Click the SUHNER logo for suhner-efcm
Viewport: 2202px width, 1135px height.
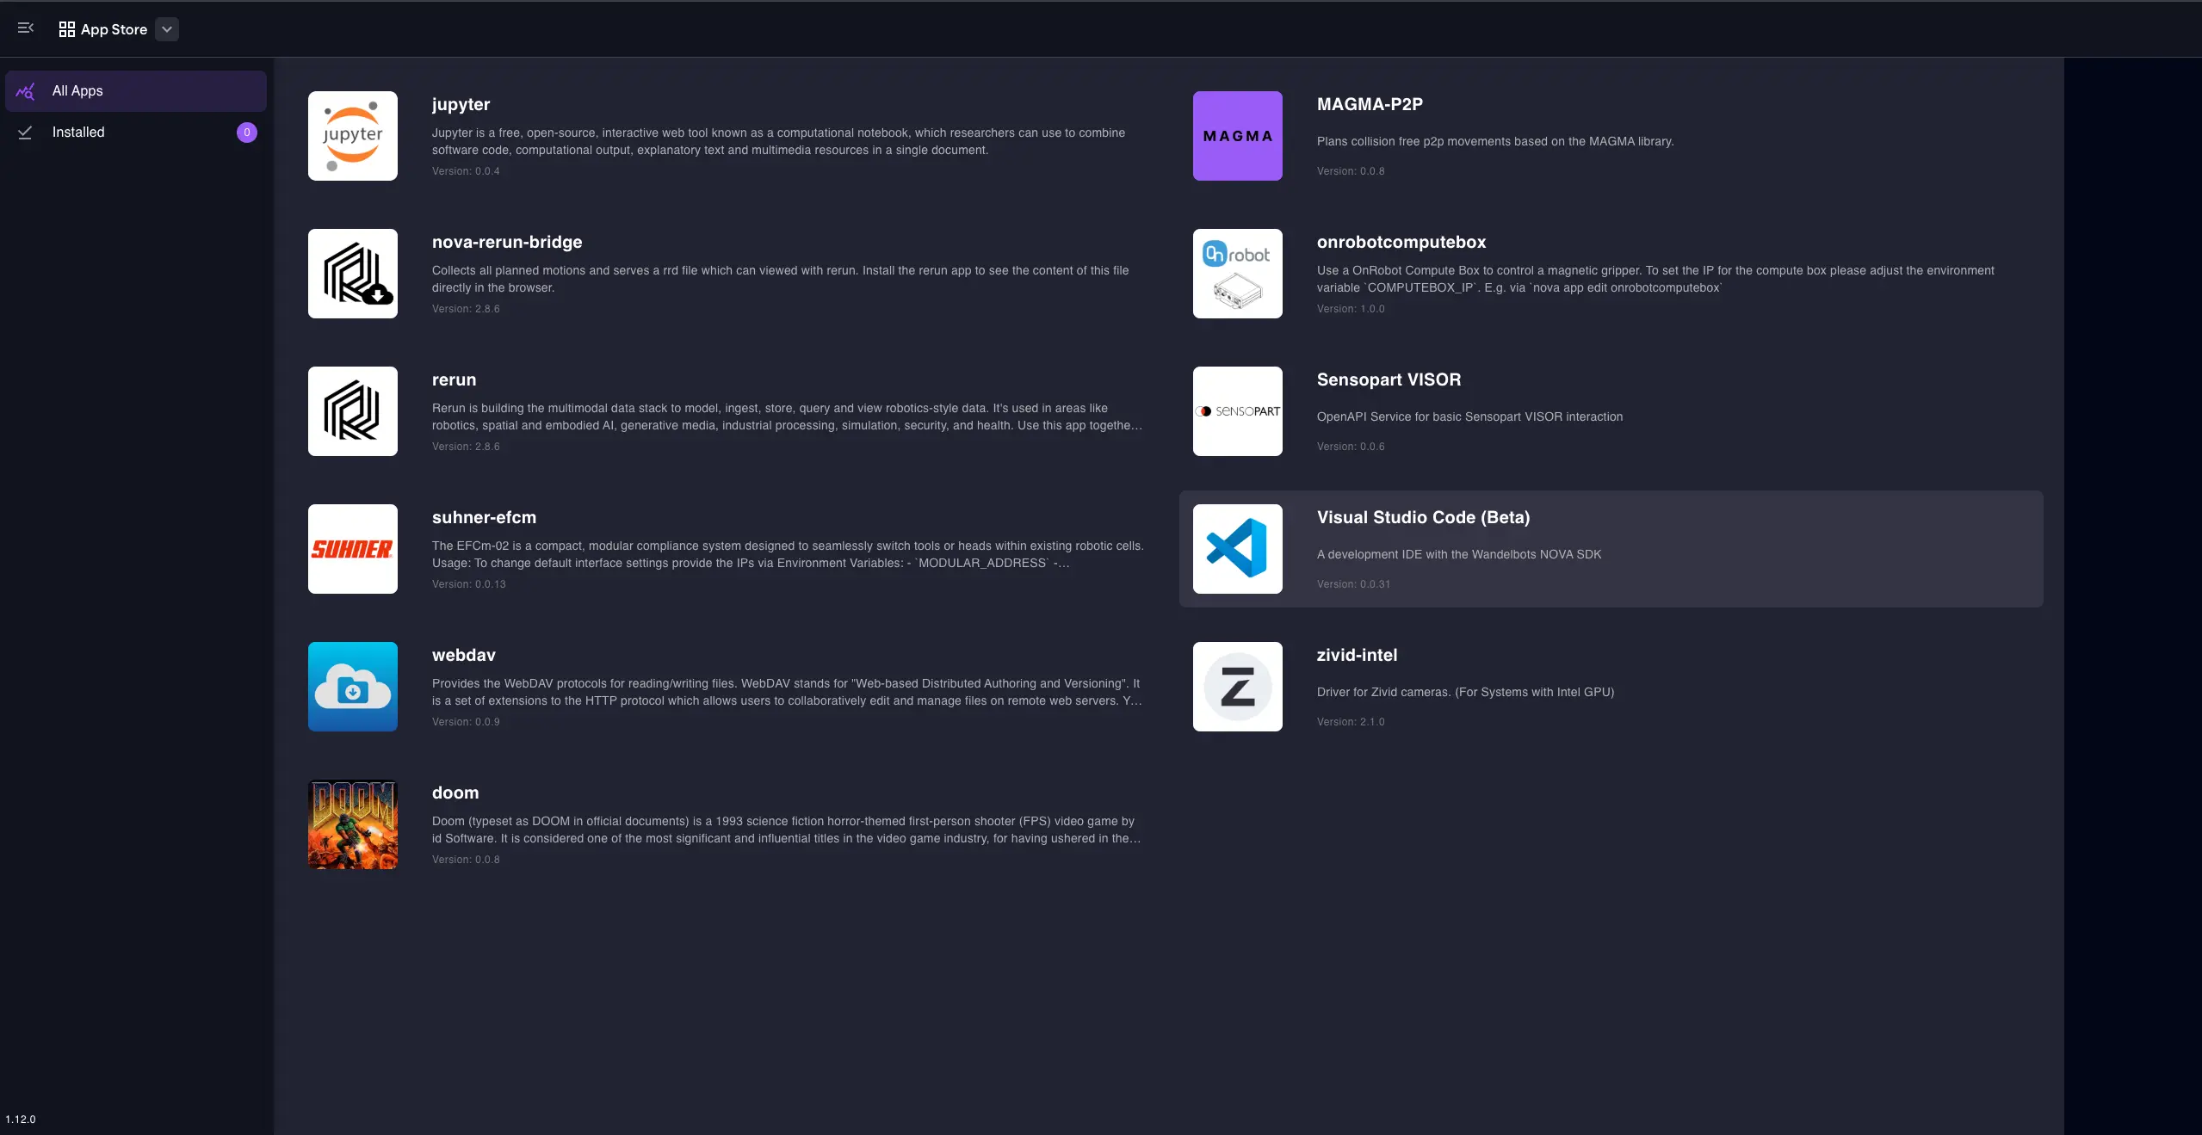click(352, 548)
